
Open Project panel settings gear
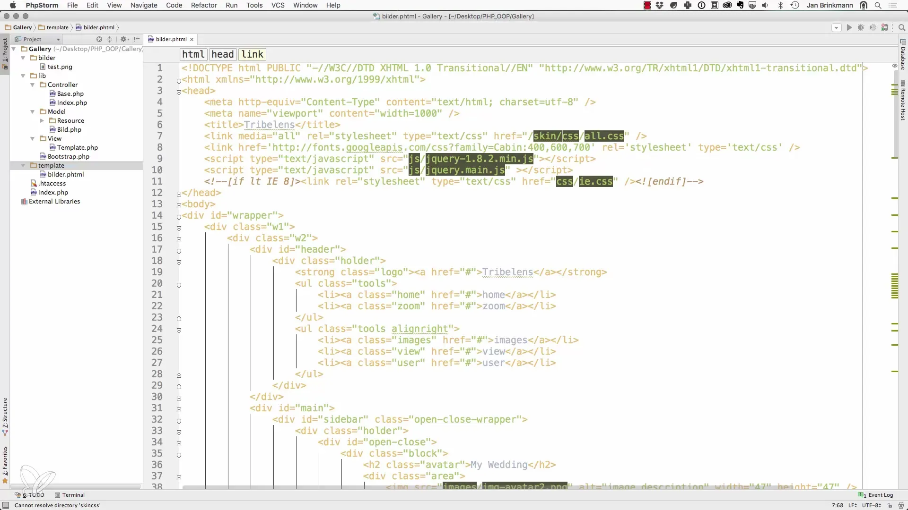124,39
